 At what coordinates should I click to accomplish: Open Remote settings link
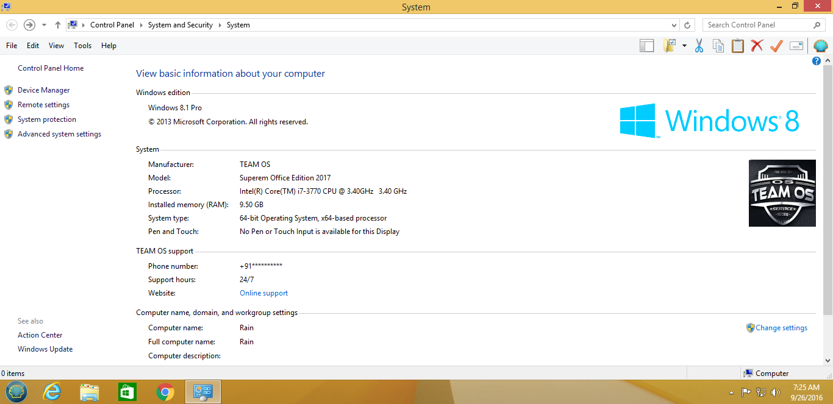pyautogui.click(x=44, y=105)
